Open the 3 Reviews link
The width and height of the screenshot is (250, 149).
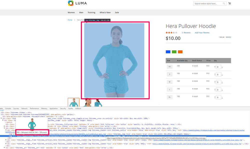[186, 33]
